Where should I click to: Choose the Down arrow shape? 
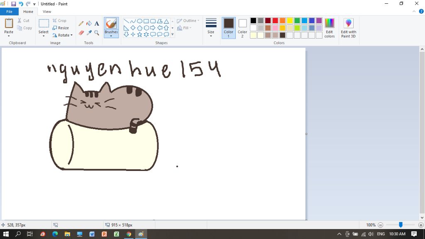click(126, 34)
